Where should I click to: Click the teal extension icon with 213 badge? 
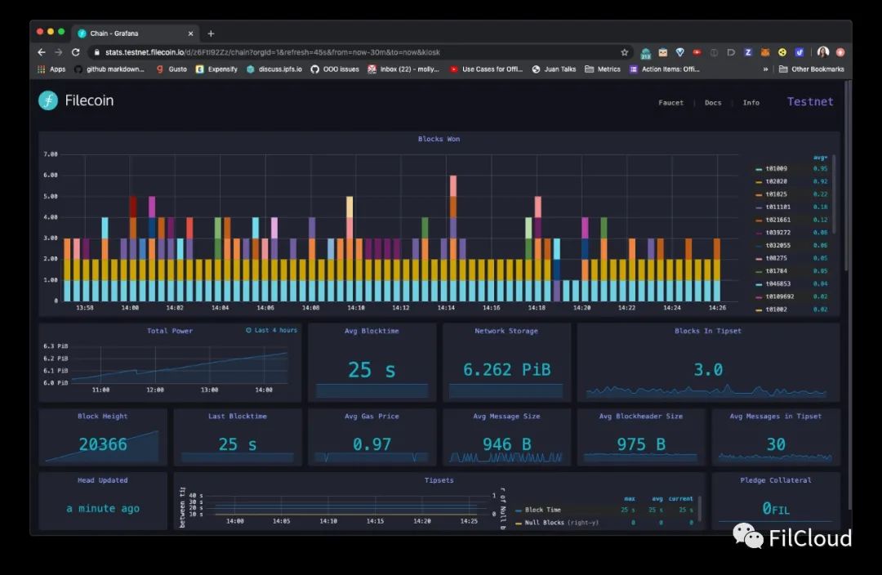click(x=646, y=53)
